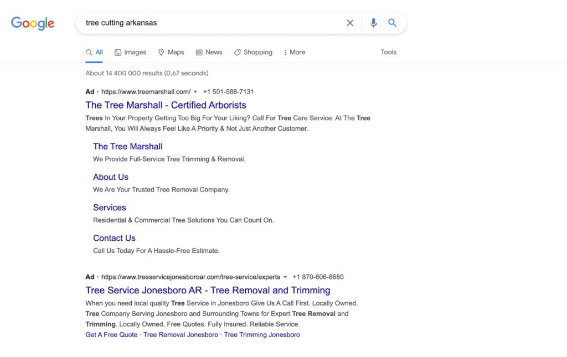Switch to the Maps tab

pos(171,53)
